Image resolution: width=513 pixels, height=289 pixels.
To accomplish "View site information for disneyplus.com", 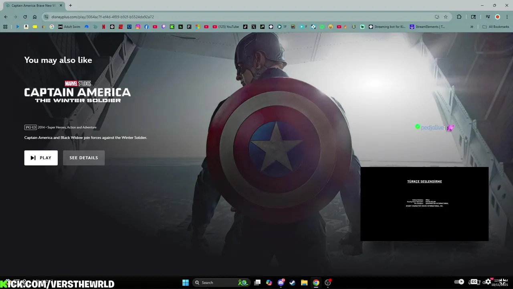I will point(46,17).
